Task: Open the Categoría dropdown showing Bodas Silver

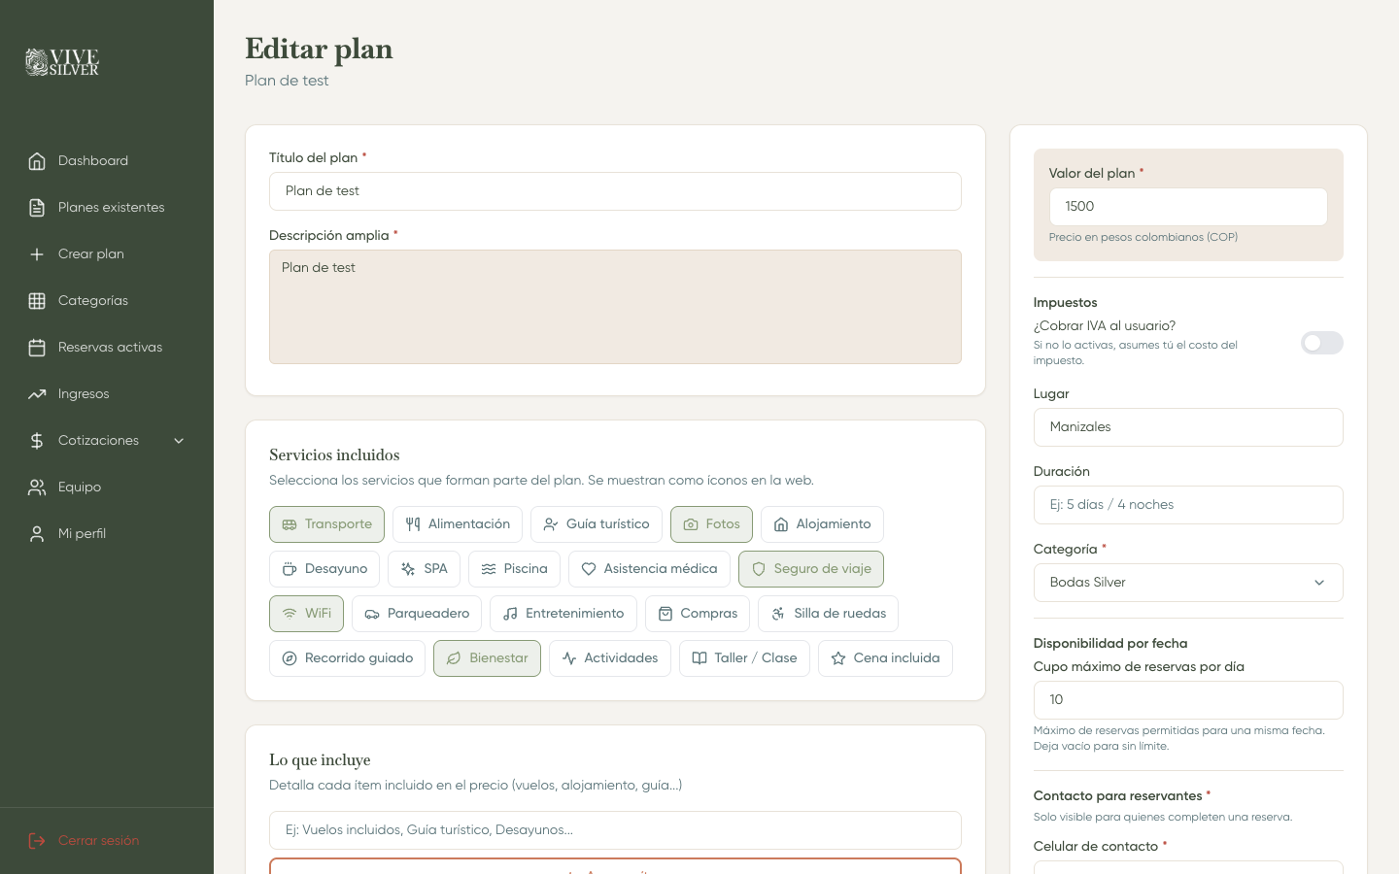Action: click(x=1188, y=582)
